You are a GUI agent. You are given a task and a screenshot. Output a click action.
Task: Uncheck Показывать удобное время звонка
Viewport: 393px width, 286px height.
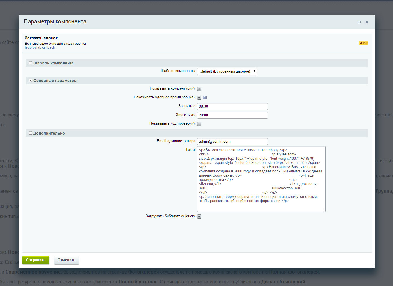199,97
